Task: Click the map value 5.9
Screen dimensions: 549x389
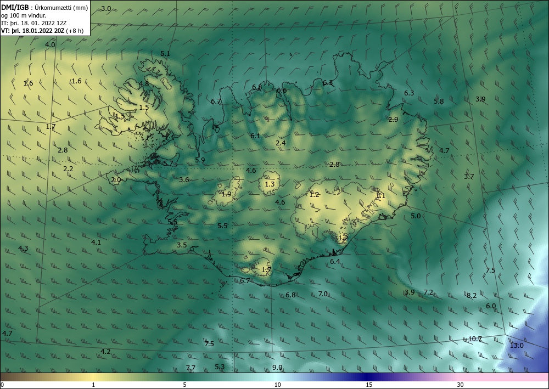Action: pos(200,160)
